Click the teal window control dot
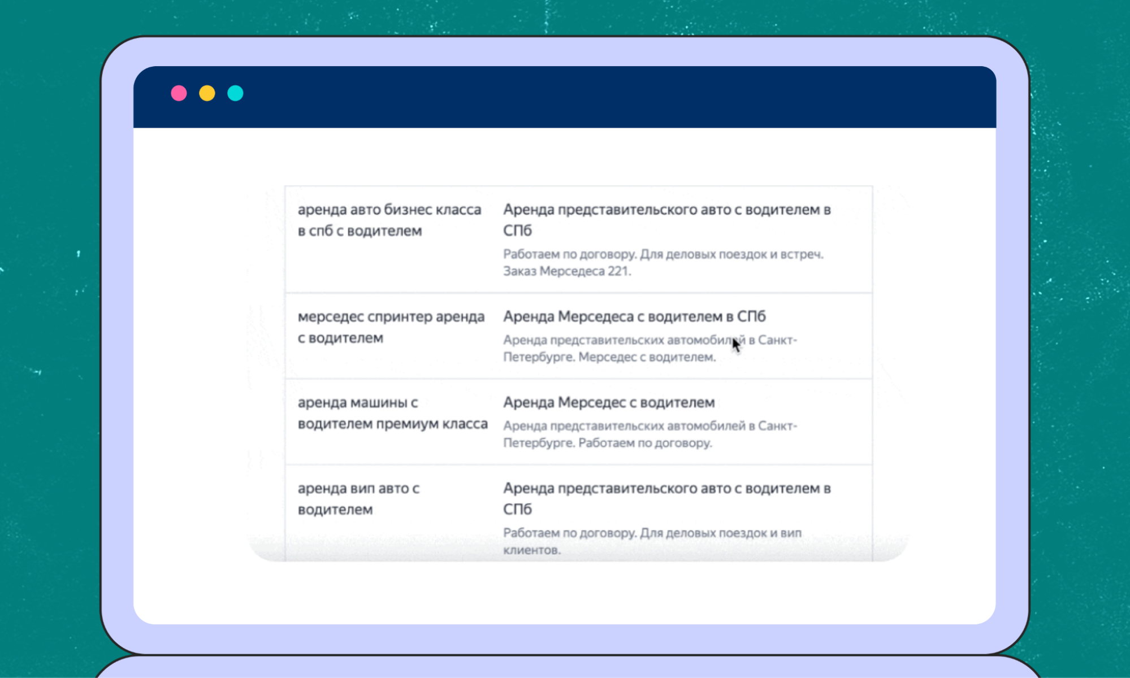This screenshot has width=1130, height=678. [x=235, y=93]
